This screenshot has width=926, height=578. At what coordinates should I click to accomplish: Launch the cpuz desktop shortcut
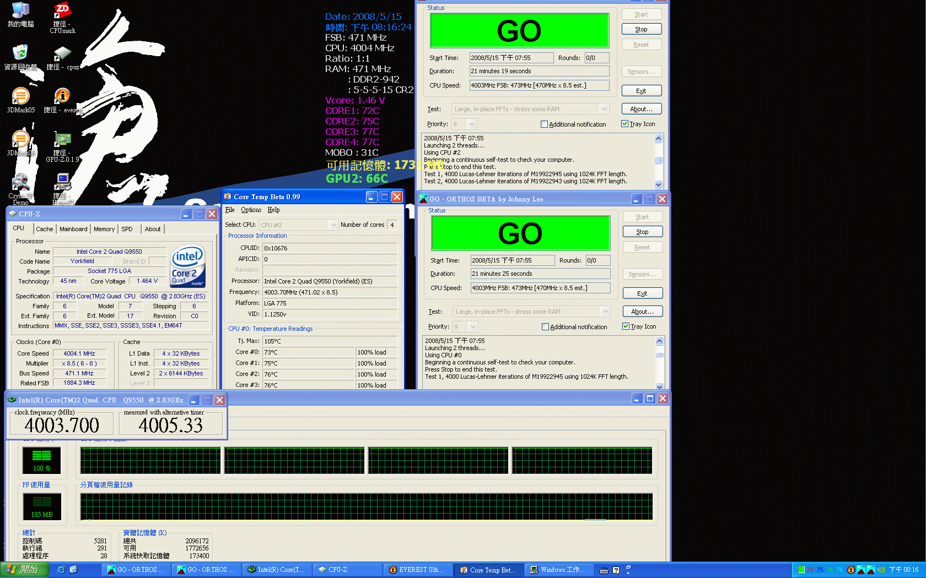tap(62, 58)
